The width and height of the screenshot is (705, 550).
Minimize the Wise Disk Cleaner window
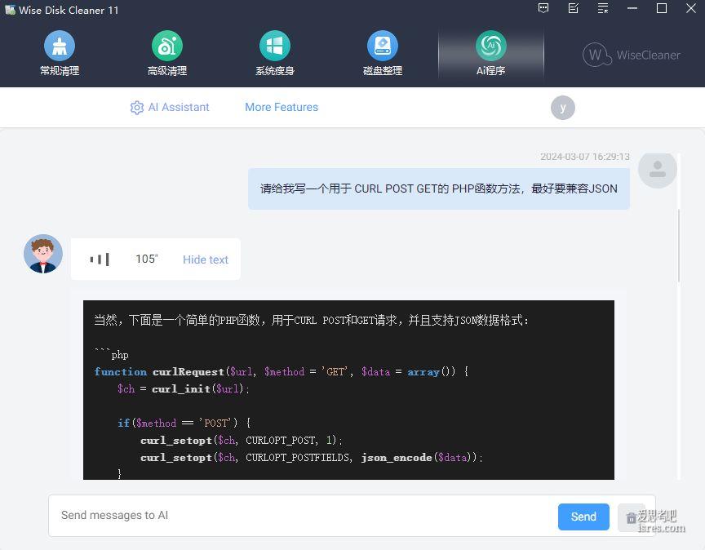tap(632, 8)
